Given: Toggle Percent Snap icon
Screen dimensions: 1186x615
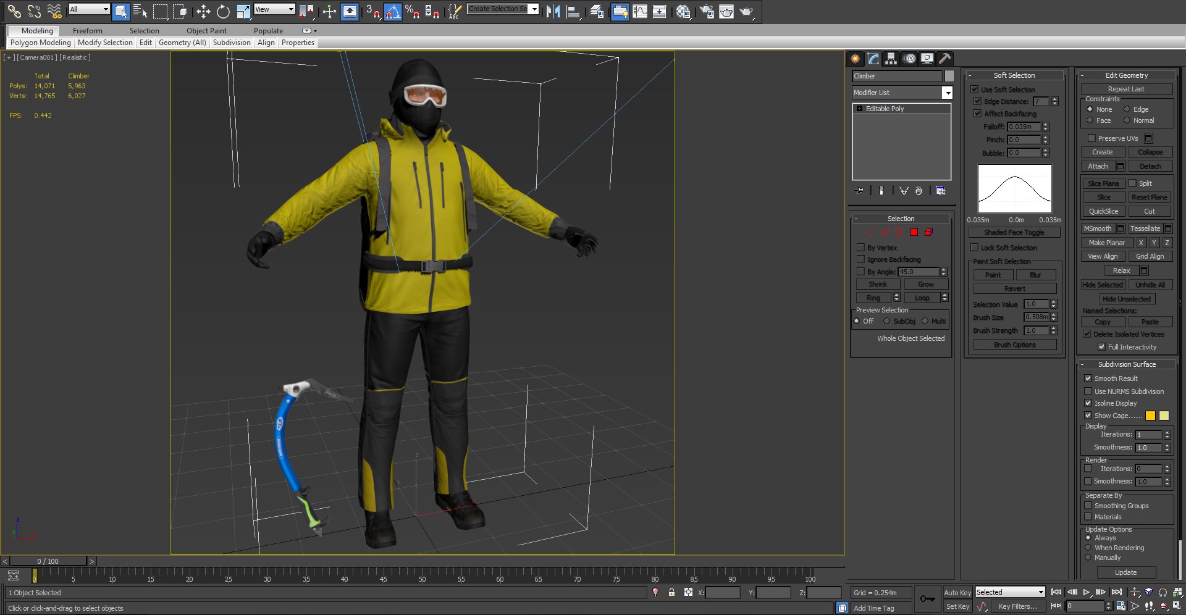Looking at the screenshot, I should (412, 10).
